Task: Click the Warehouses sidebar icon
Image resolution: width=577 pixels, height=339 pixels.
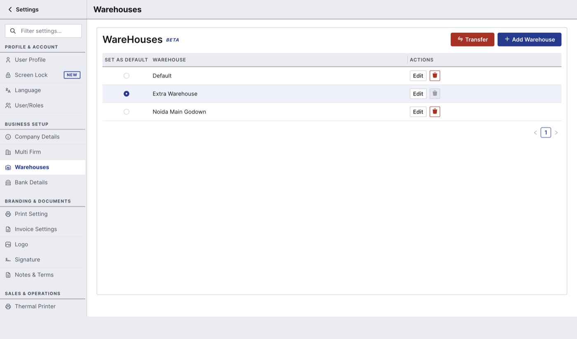Action: (8, 167)
